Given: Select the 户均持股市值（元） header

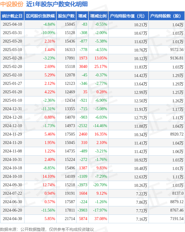Looking at the screenshot, I should pyautogui.click(x=128, y=16).
